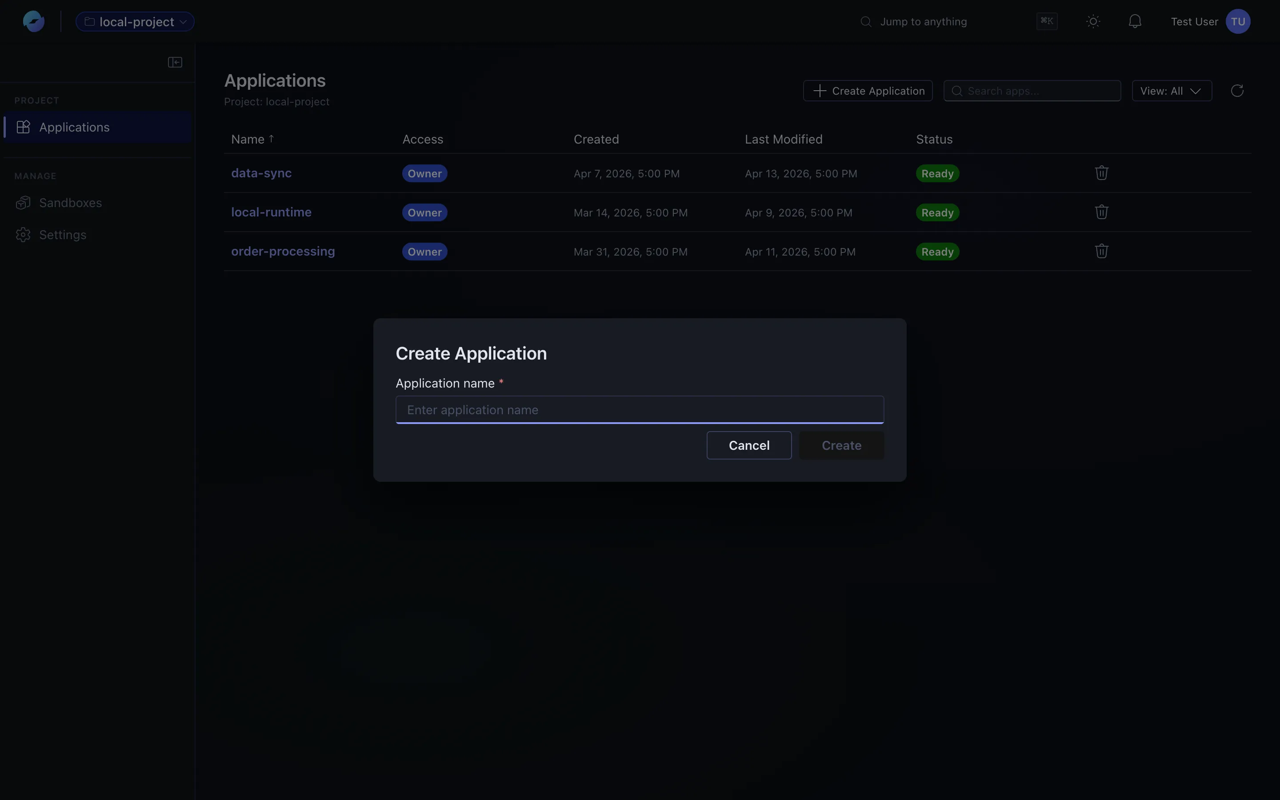Click the Owner badge for data-sync
The width and height of the screenshot is (1280, 800).
[425, 173]
